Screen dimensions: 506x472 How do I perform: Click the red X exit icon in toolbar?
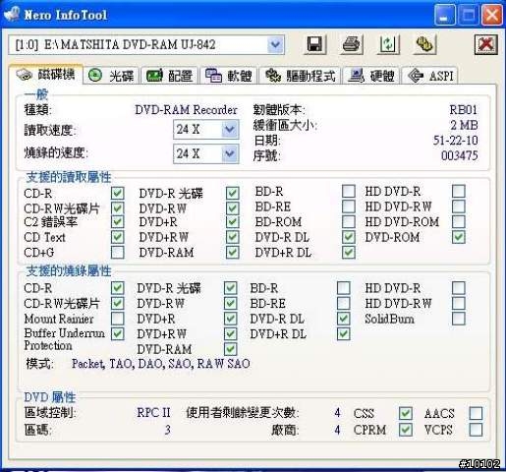tap(486, 44)
